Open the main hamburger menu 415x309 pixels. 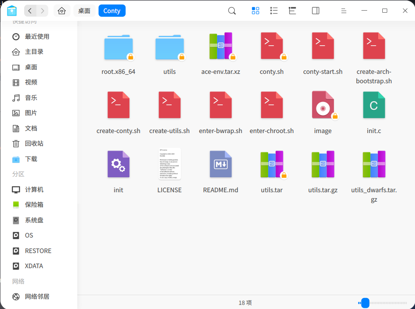point(344,11)
